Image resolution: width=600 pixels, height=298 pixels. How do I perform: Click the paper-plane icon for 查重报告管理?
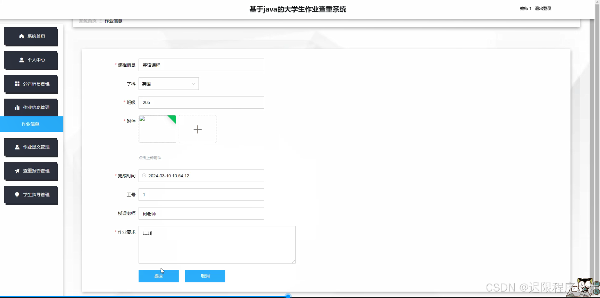(x=17, y=171)
